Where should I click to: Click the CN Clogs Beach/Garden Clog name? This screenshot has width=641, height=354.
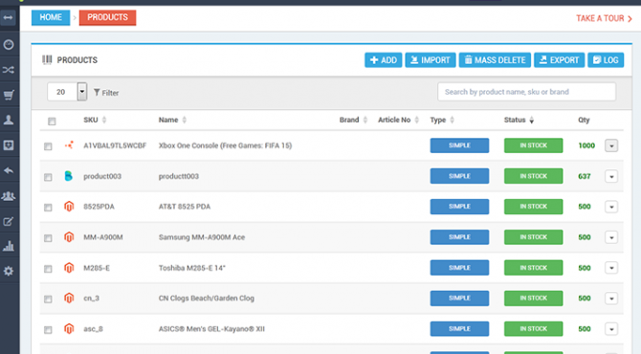[207, 299]
